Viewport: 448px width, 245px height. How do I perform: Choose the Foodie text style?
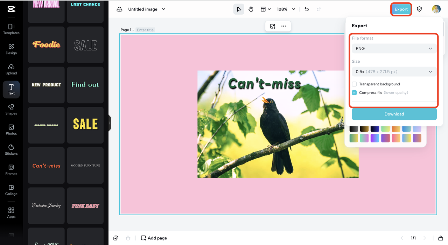[x=46, y=45]
